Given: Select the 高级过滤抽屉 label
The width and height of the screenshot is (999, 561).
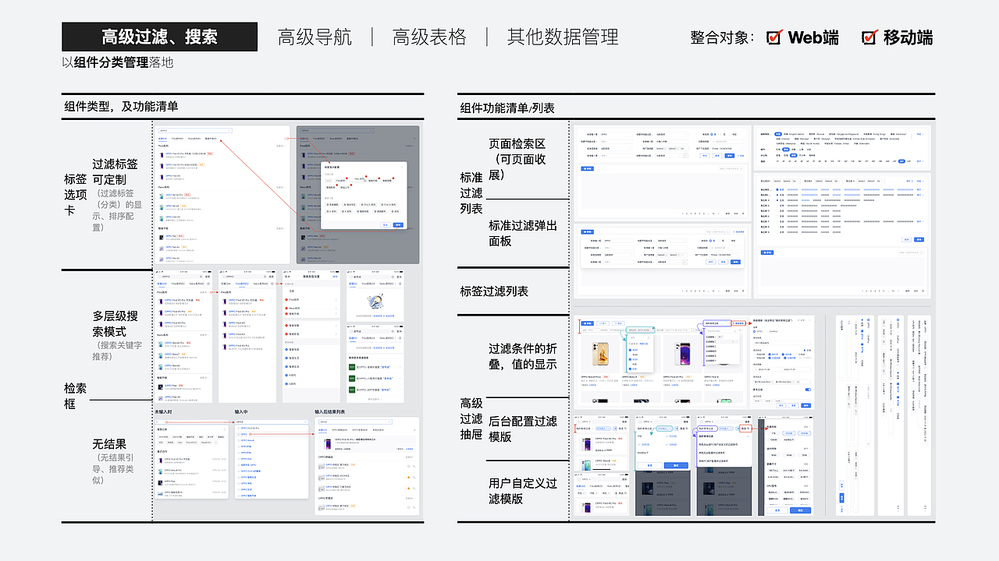Looking at the screenshot, I should (471, 418).
